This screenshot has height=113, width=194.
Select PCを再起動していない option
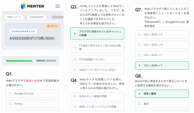[x=97, y=60]
